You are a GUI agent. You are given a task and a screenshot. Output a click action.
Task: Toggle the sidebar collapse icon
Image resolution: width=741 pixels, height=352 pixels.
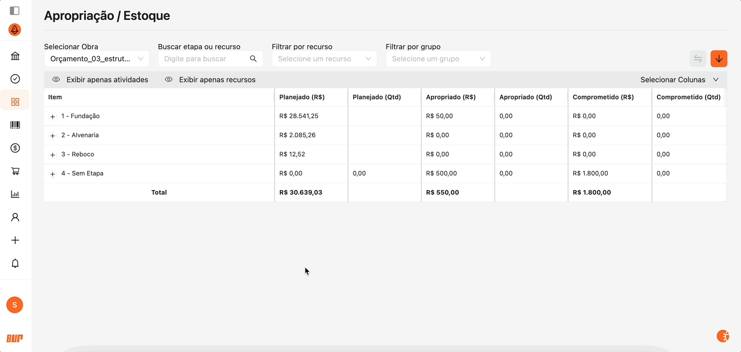pos(15,10)
